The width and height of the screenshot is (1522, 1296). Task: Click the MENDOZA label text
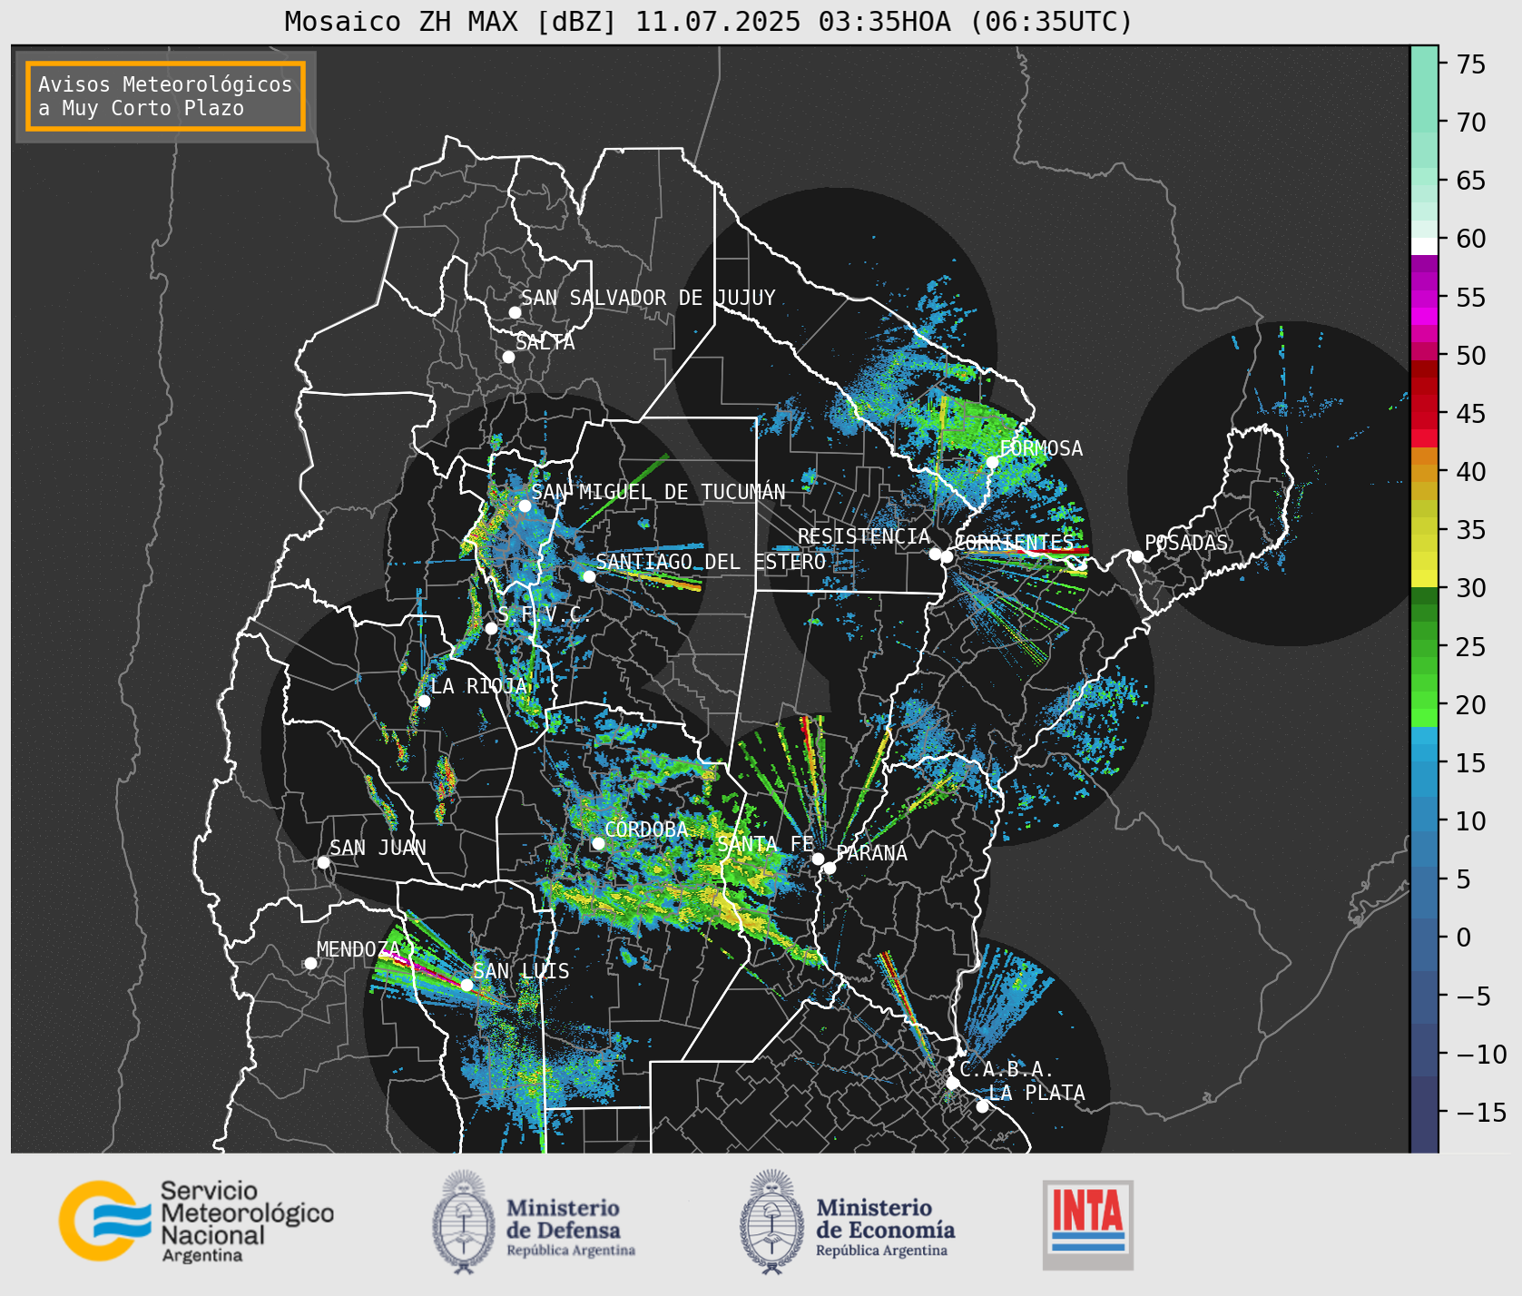pos(358,949)
